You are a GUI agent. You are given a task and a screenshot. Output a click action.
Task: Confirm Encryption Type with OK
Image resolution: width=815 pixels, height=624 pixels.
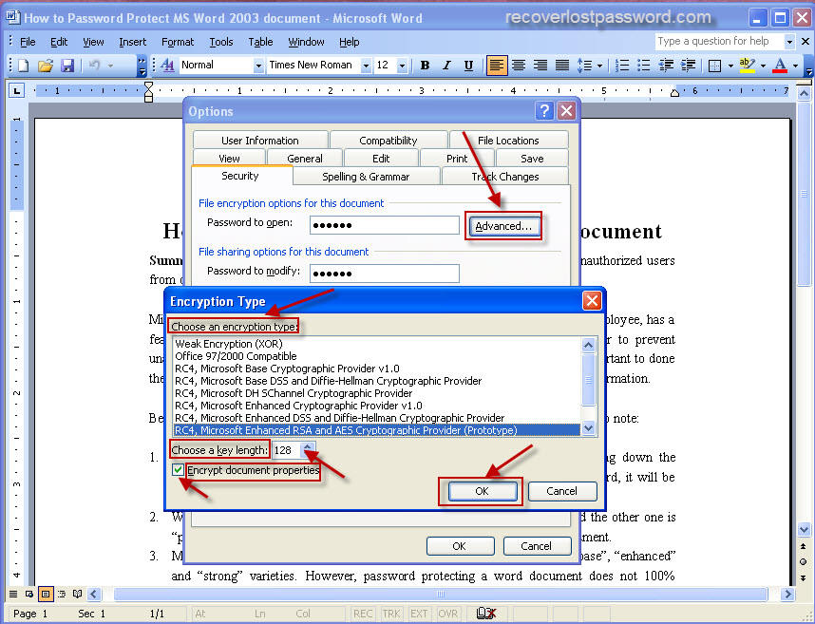(482, 491)
